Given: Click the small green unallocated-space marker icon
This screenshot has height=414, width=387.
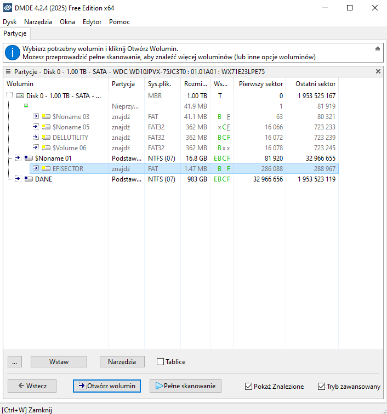Looking at the screenshot, I should click(26, 106).
